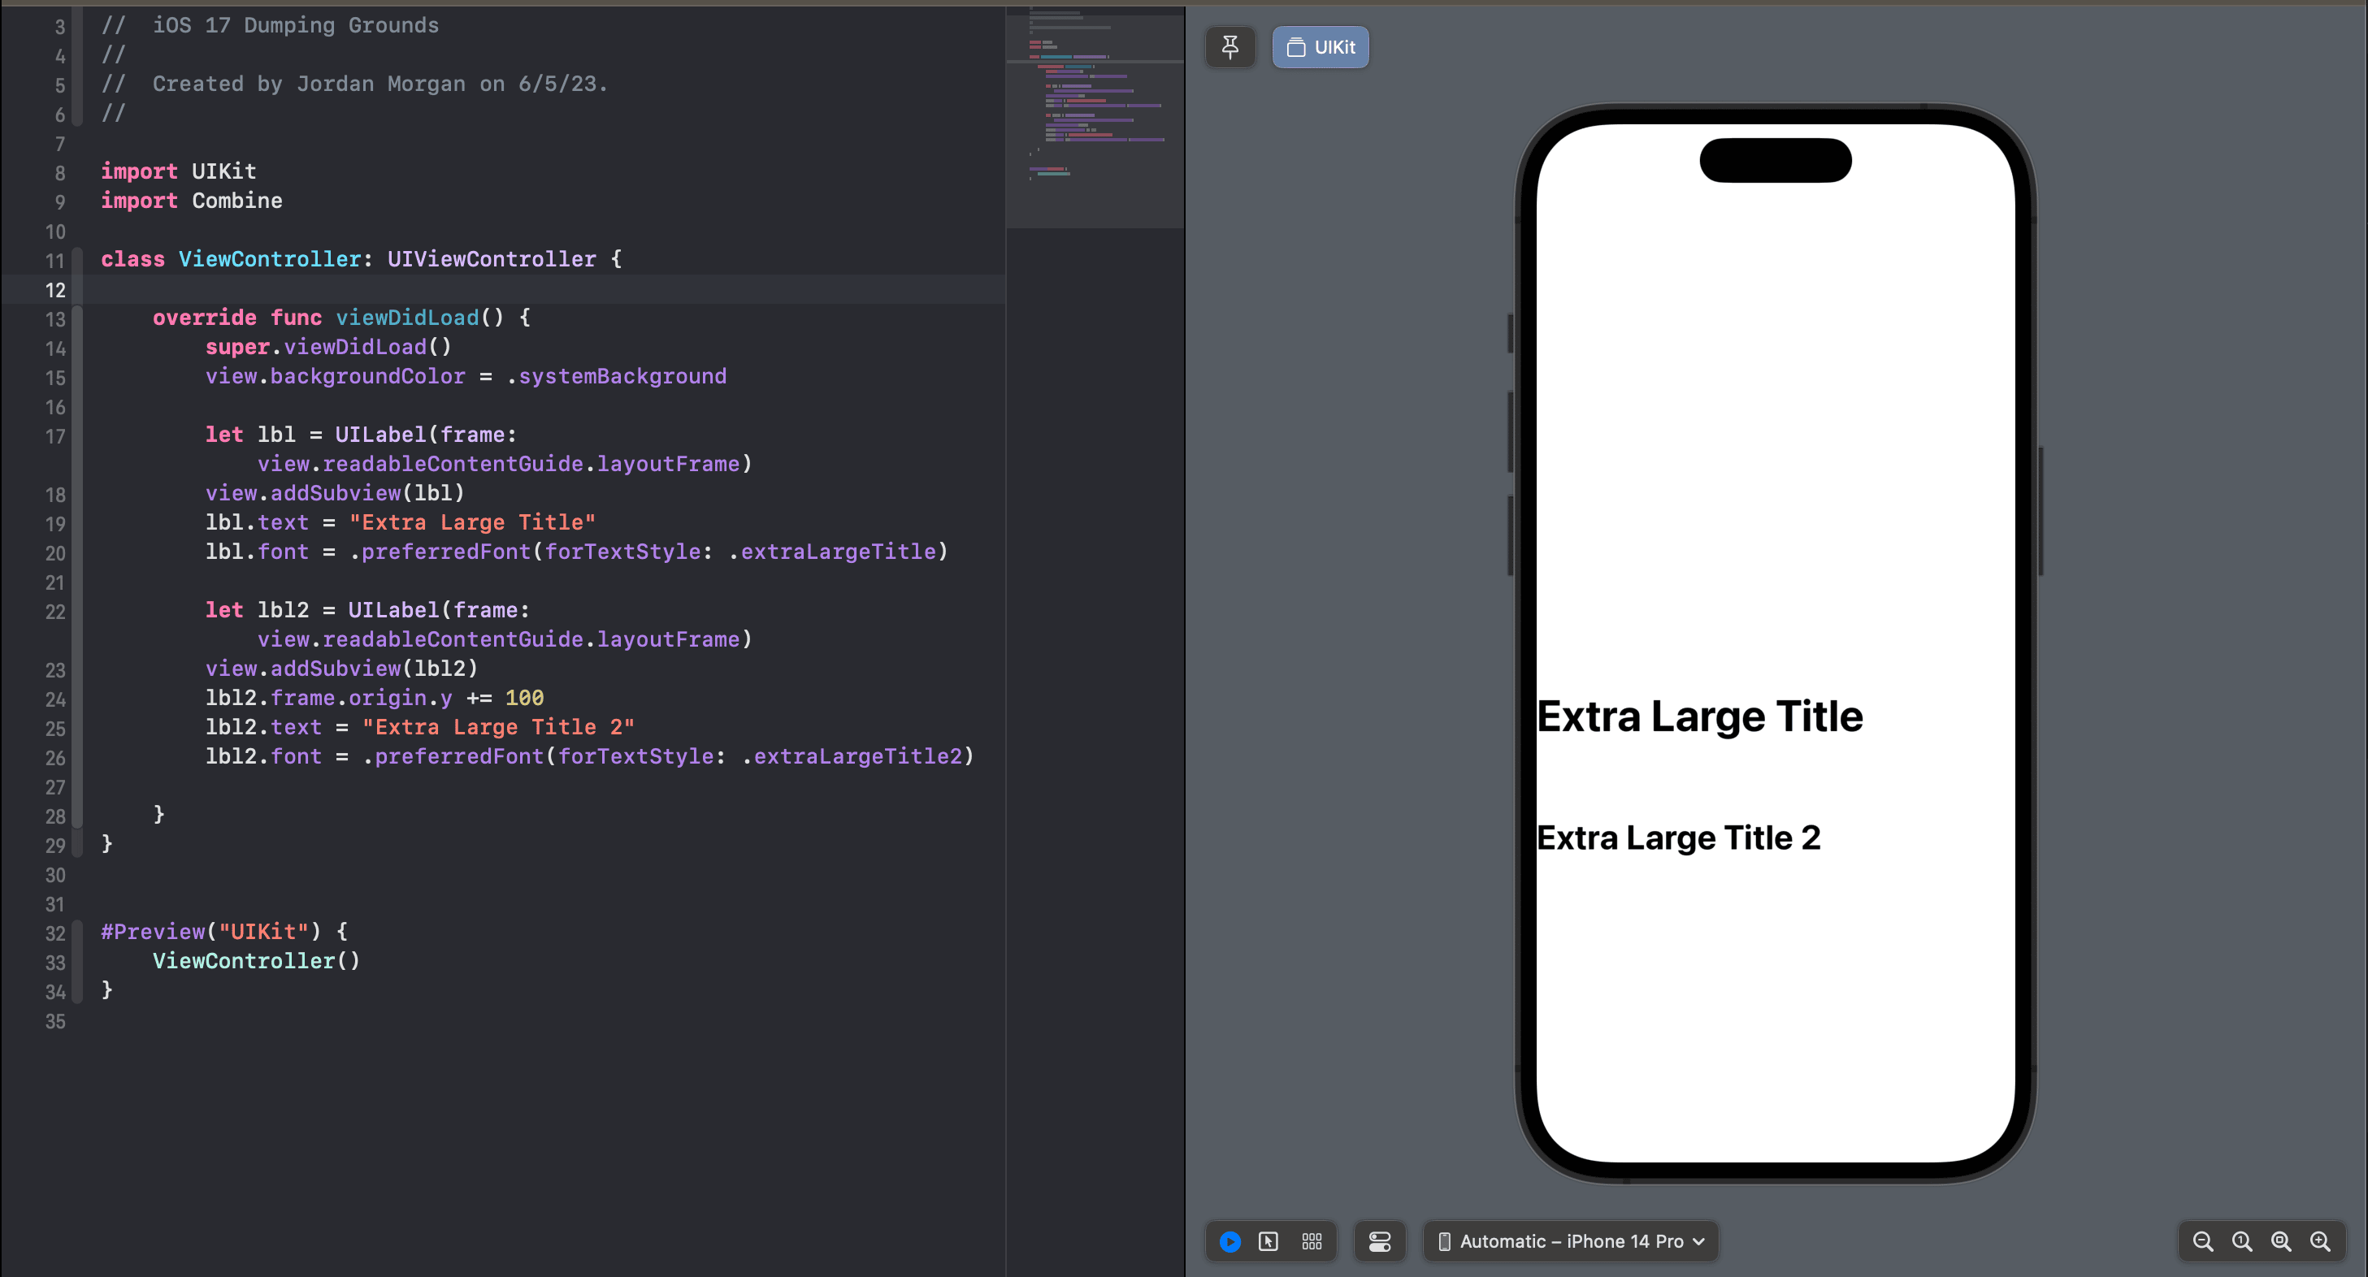Image resolution: width=2368 pixels, height=1277 pixels.
Task: Zoom in the preview canvas
Action: point(2320,1242)
